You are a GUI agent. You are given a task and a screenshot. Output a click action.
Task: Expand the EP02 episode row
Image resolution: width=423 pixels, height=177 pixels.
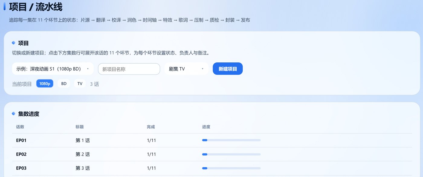pyautogui.click(x=212, y=154)
